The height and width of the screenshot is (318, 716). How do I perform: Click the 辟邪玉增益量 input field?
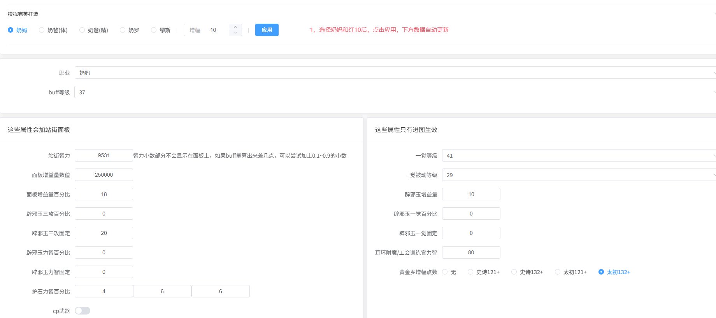[x=471, y=194]
